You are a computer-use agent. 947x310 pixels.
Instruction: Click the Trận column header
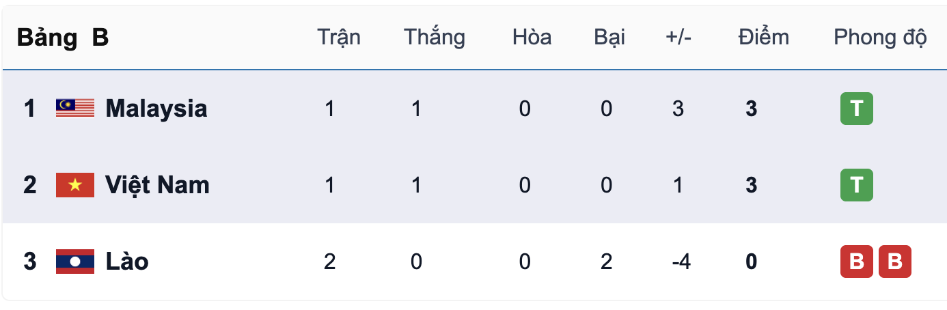339,38
